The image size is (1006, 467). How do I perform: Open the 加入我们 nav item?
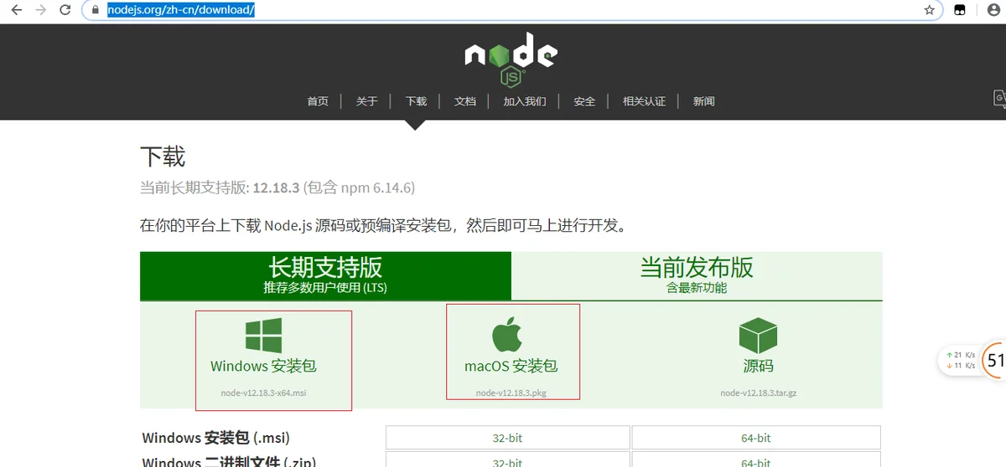[525, 101]
